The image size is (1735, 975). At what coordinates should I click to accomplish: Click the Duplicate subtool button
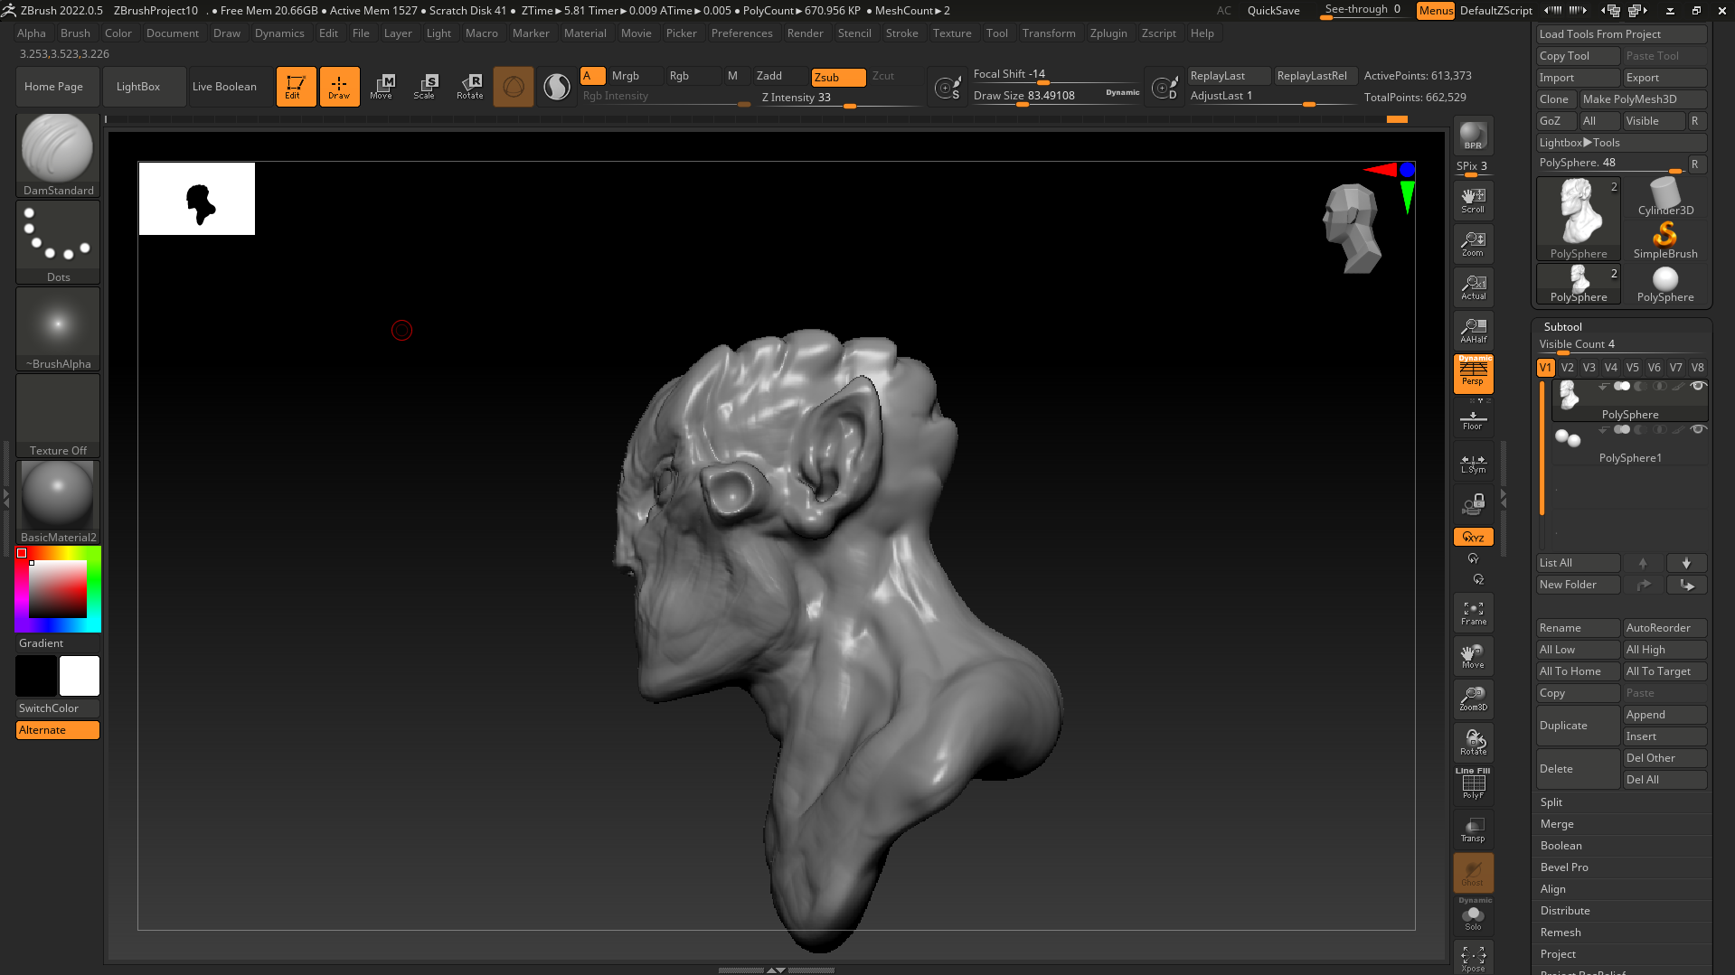(1577, 726)
